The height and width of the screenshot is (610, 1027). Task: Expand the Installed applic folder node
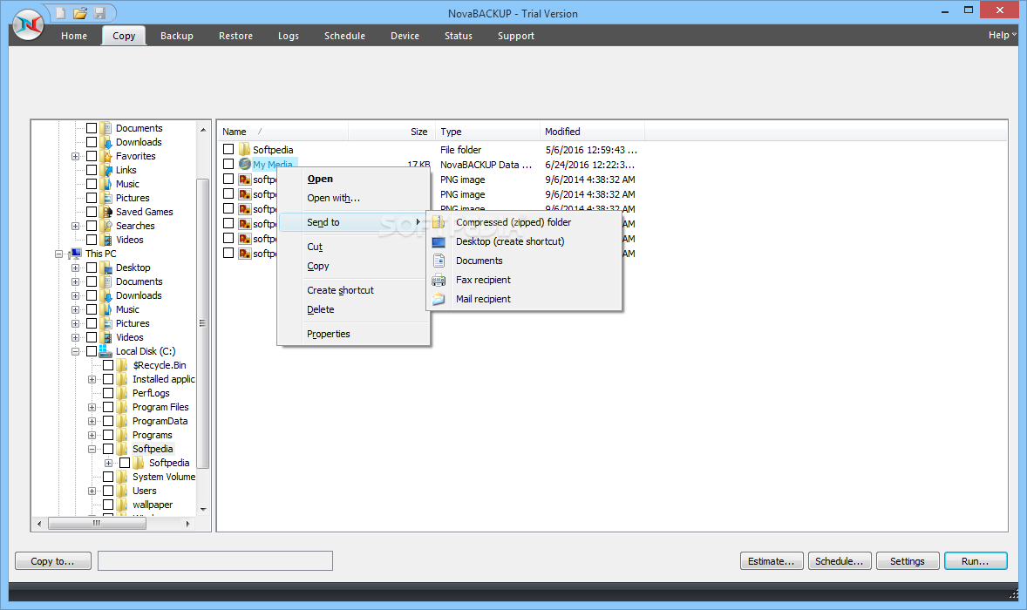coord(92,380)
